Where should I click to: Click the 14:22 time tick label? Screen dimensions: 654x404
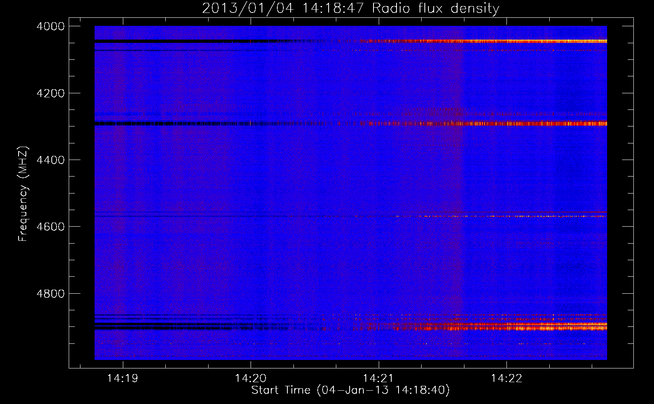(x=506, y=378)
